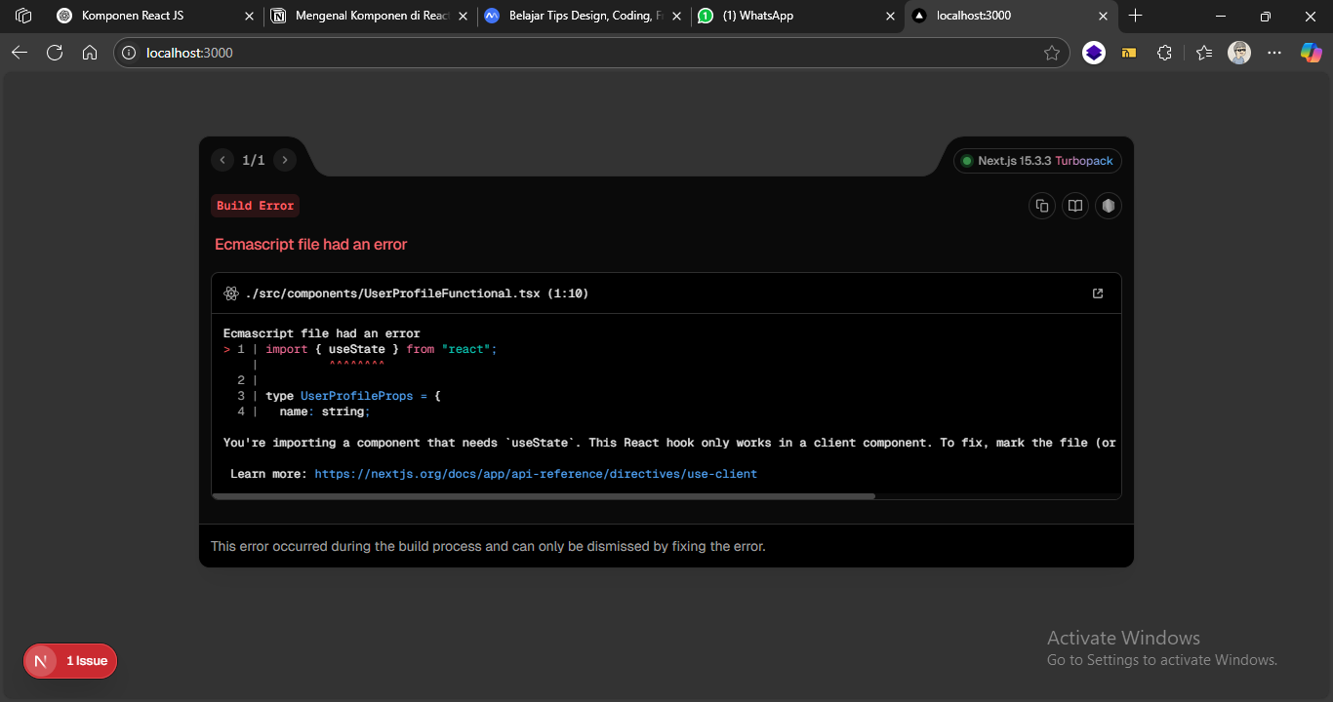Image resolution: width=1333 pixels, height=702 pixels.
Task: Minimize the browser window
Action: (x=1221, y=16)
